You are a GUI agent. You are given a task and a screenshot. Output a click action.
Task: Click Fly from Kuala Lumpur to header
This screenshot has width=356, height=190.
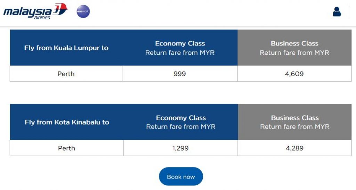click(x=66, y=48)
